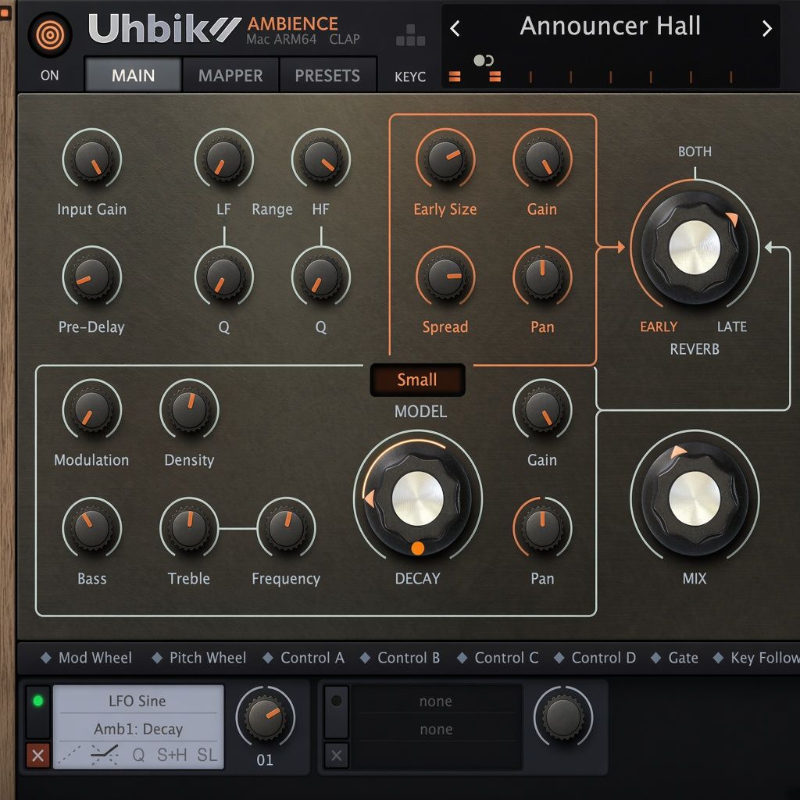Open the PRESETS tab
This screenshot has width=800, height=800.
coord(327,75)
